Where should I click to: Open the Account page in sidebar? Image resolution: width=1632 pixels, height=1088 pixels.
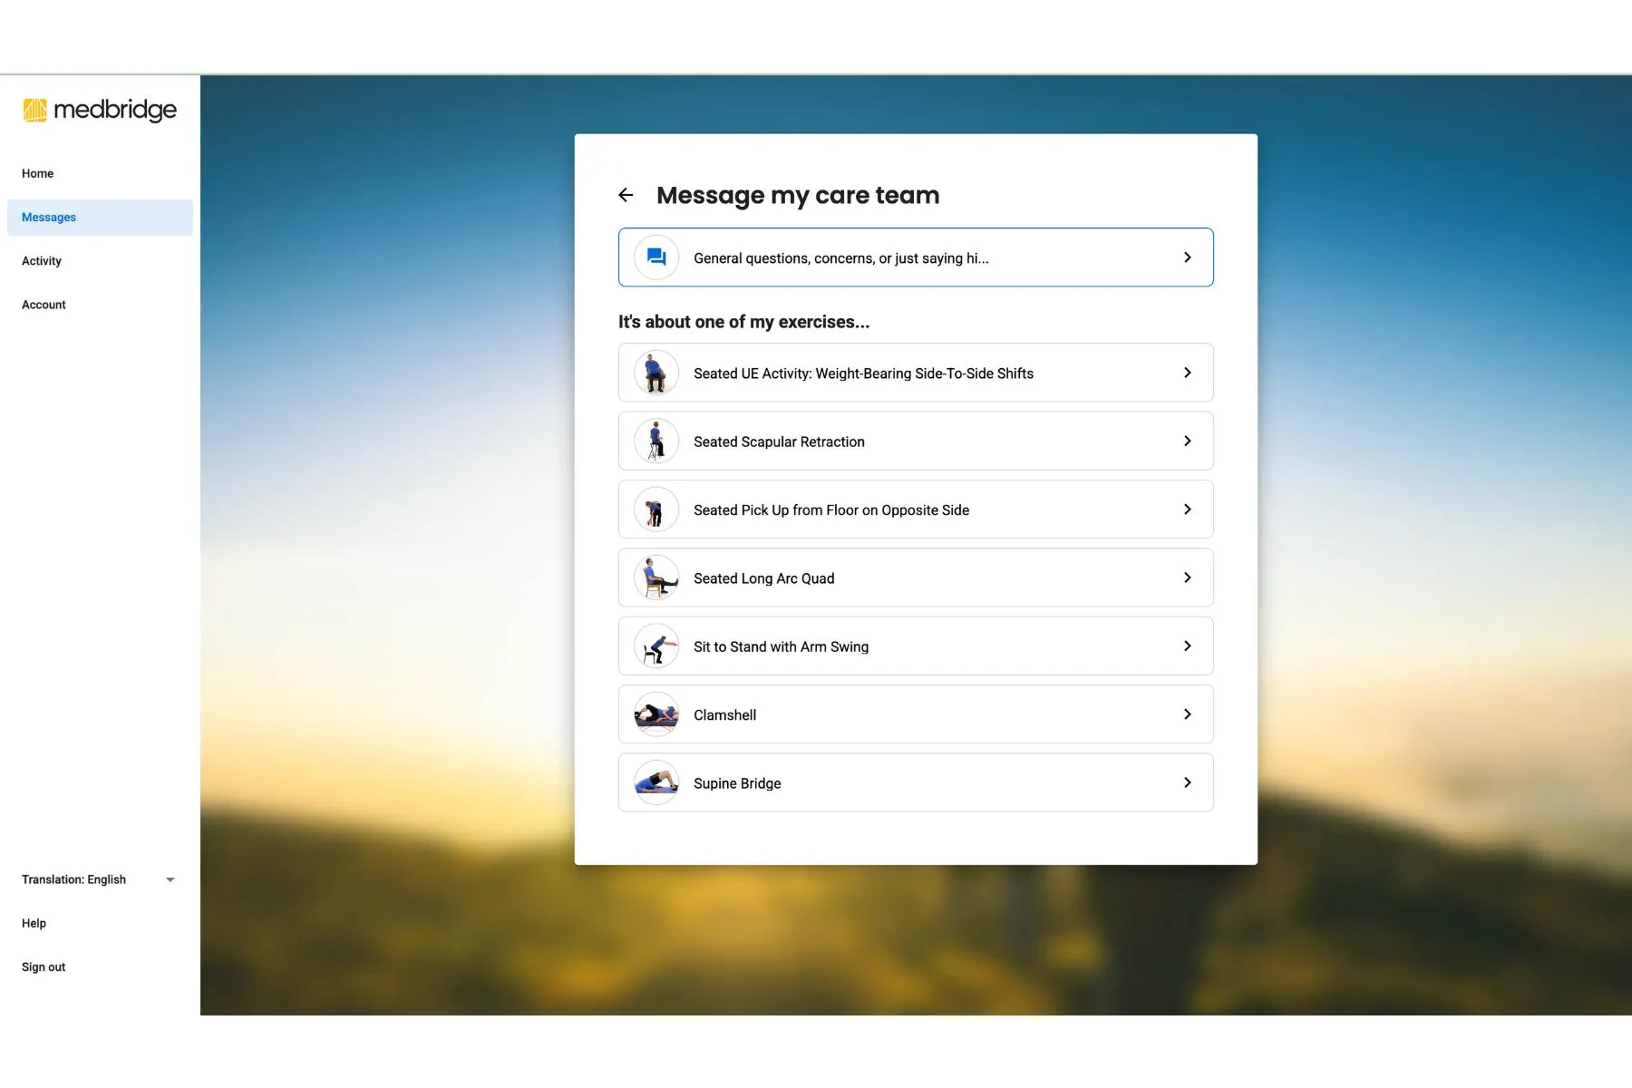click(x=44, y=305)
